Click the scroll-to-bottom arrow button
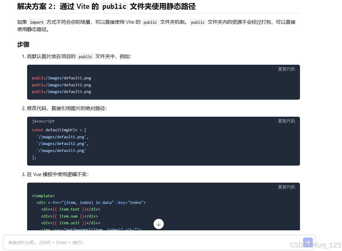The image size is (342, 251). (159, 224)
